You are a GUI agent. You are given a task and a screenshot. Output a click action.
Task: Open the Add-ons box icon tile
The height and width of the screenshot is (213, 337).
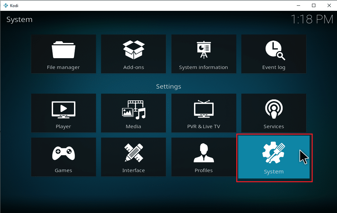pyautogui.click(x=134, y=54)
